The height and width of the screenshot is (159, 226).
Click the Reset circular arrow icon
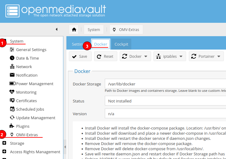tap(99, 57)
